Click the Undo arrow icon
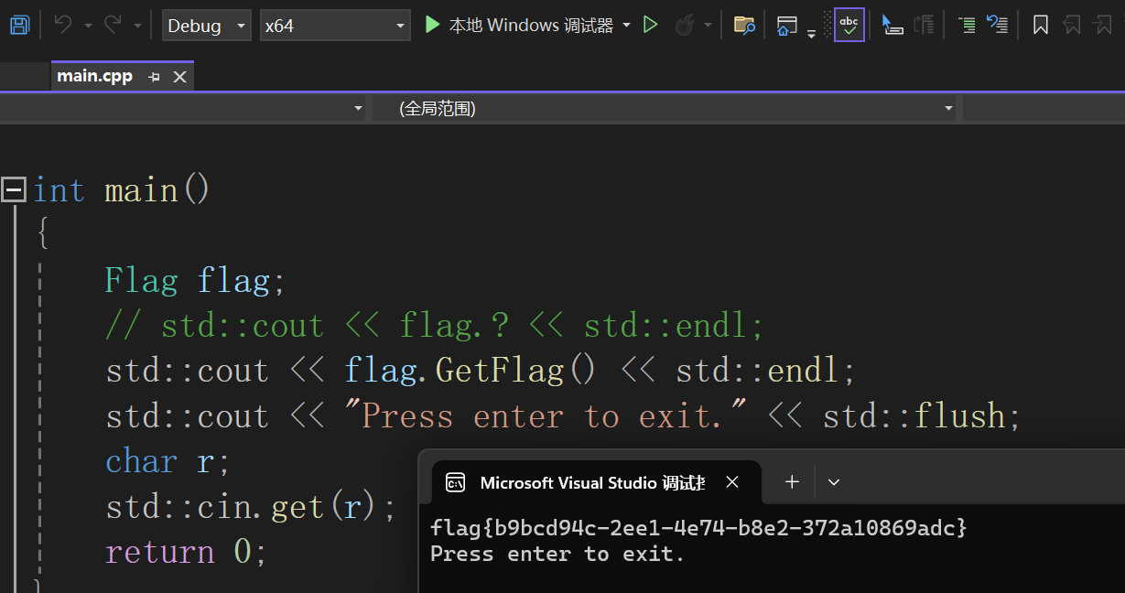The height and width of the screenshot is (593, 1125). click(64, 25)
